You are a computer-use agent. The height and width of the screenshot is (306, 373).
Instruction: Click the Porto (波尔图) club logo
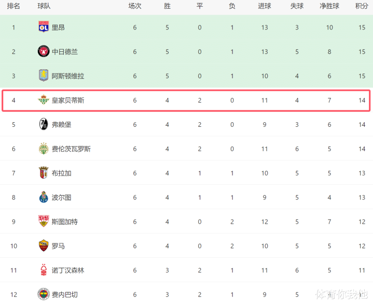click(x=44, y=197)
